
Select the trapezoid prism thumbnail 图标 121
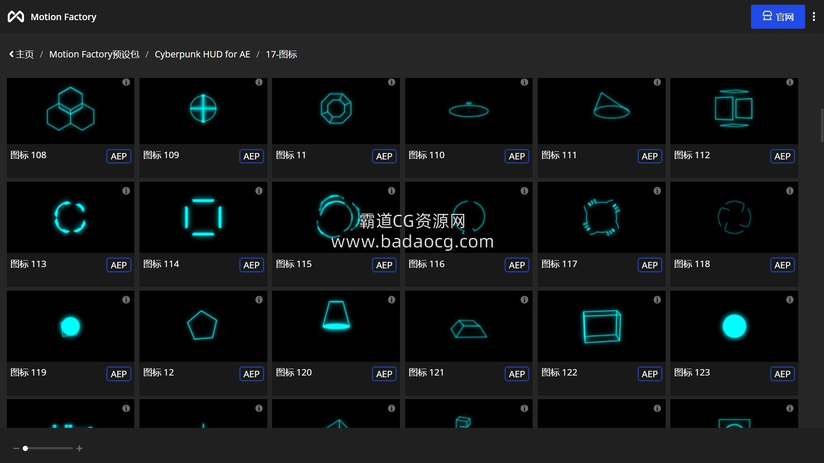click(469, 326)
